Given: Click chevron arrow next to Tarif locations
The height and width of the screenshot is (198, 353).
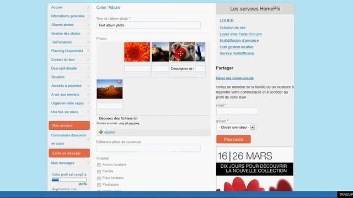Looking at the screenshot, I should coord(88,42).
